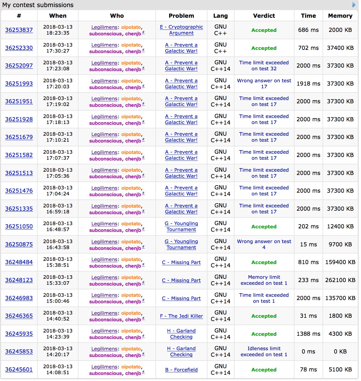
Task: Open submission 36253837
Action: 19,30
